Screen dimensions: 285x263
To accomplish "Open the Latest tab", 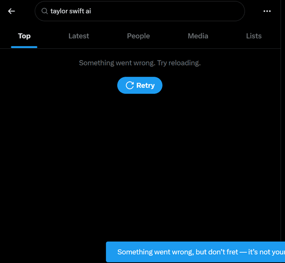I will click(x=79, y=36).
